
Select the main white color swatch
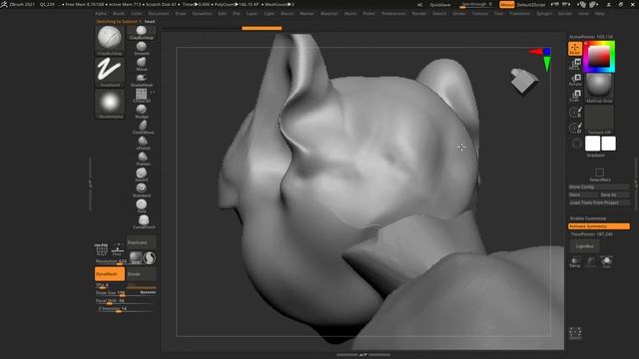click(592, 144)
